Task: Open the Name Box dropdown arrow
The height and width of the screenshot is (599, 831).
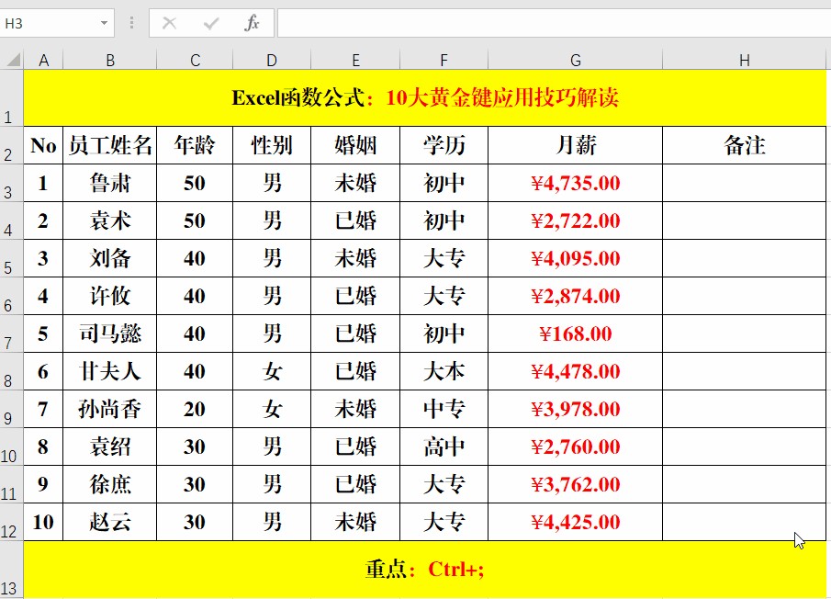Action: pyautogui.click(x=104, y=23)
